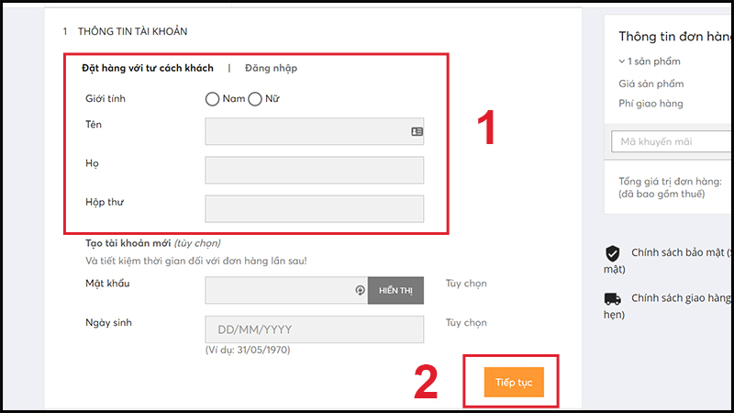Image resolution: width=734 pixels, height=413 pixels.
Task: Focus the Tên input field
Action: [307, 131]
